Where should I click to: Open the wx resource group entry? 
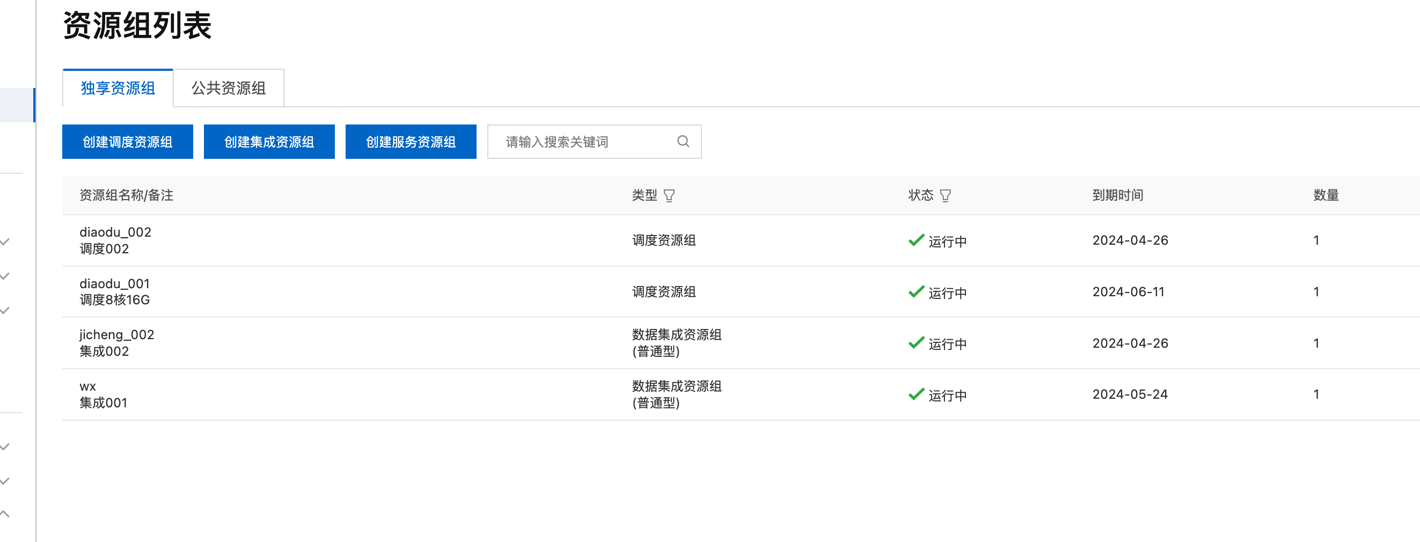pos(87,386)
